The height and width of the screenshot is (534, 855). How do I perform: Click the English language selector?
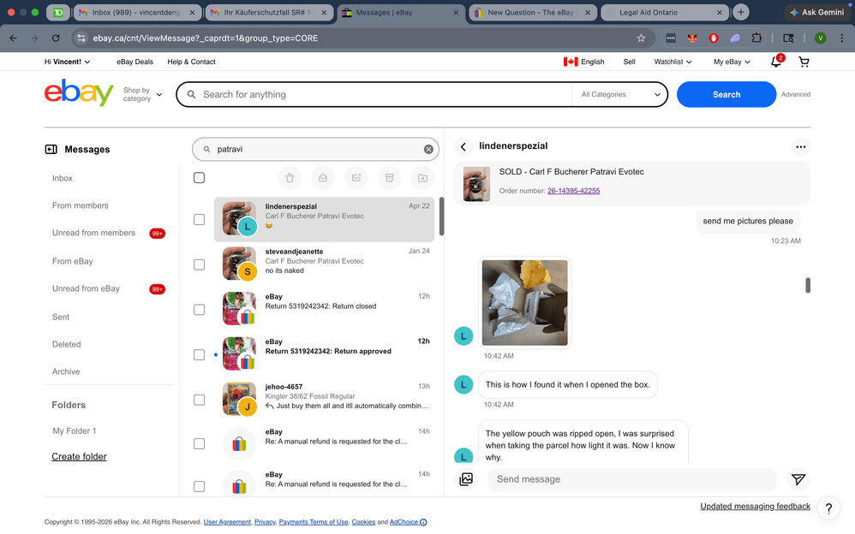tap(584, 62)
